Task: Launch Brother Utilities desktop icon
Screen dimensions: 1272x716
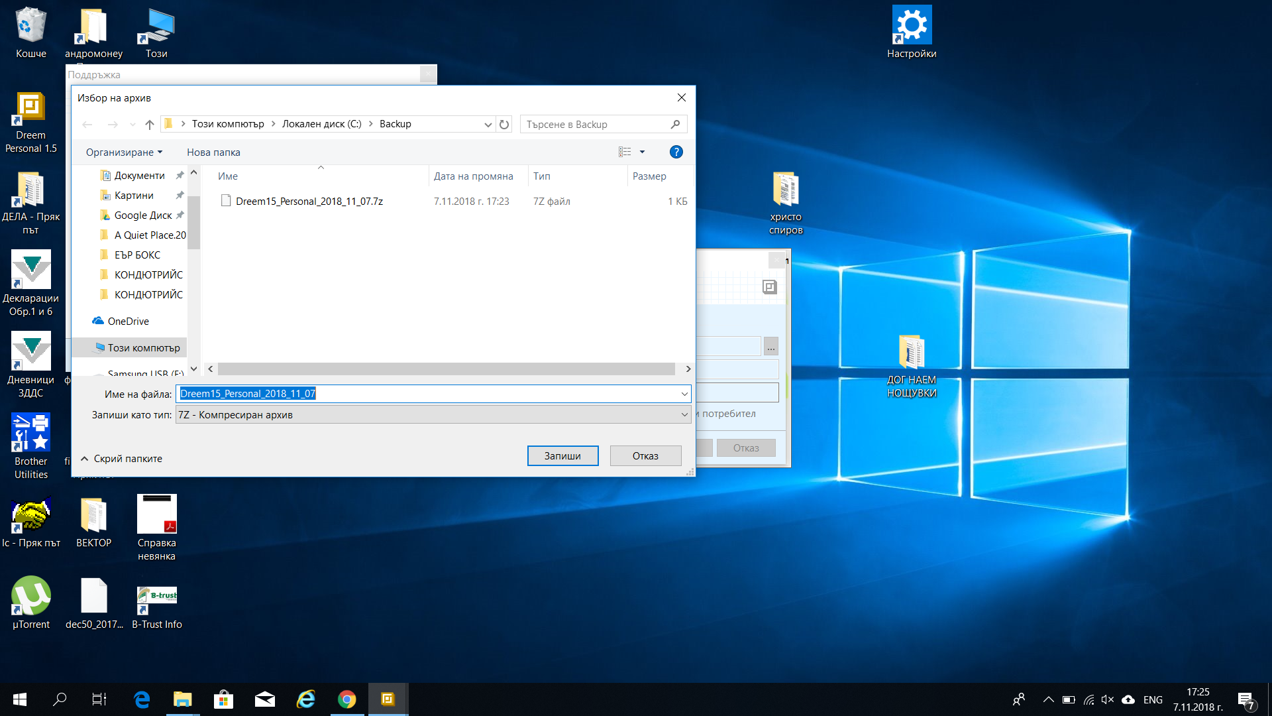Action: (x=31, y=447)
